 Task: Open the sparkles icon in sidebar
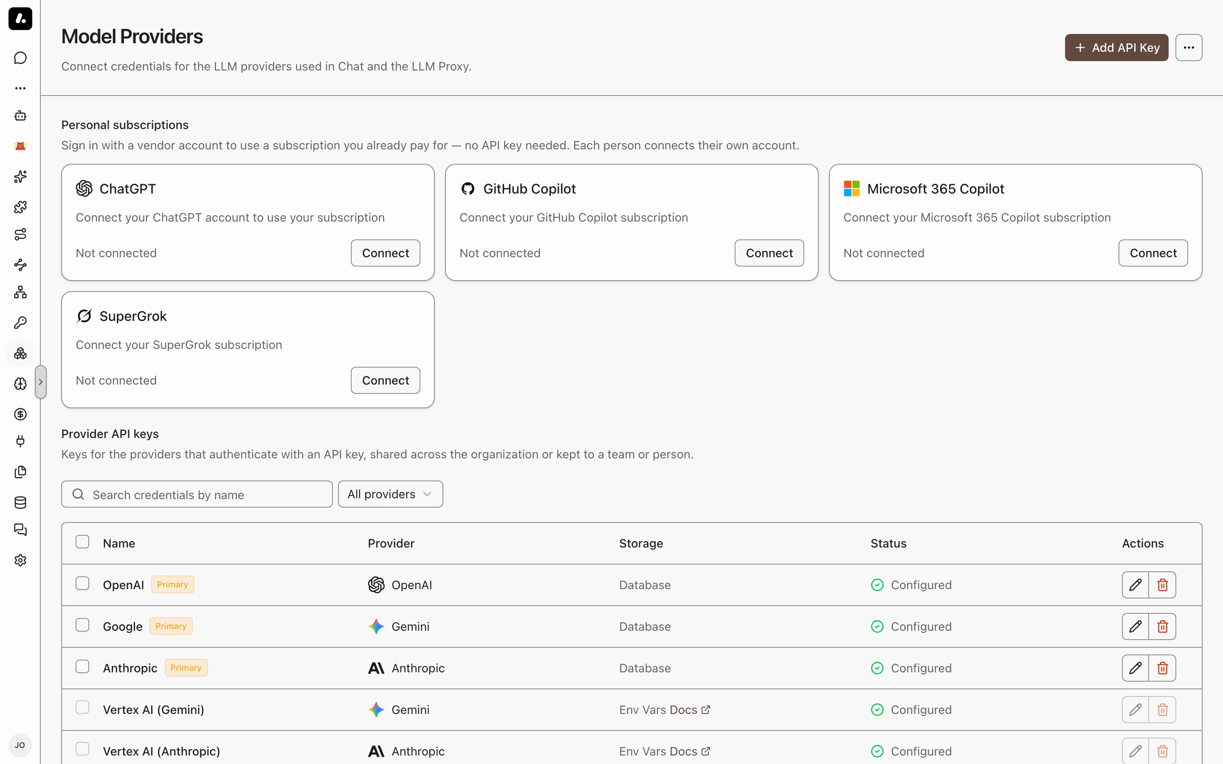pos(20,176)
